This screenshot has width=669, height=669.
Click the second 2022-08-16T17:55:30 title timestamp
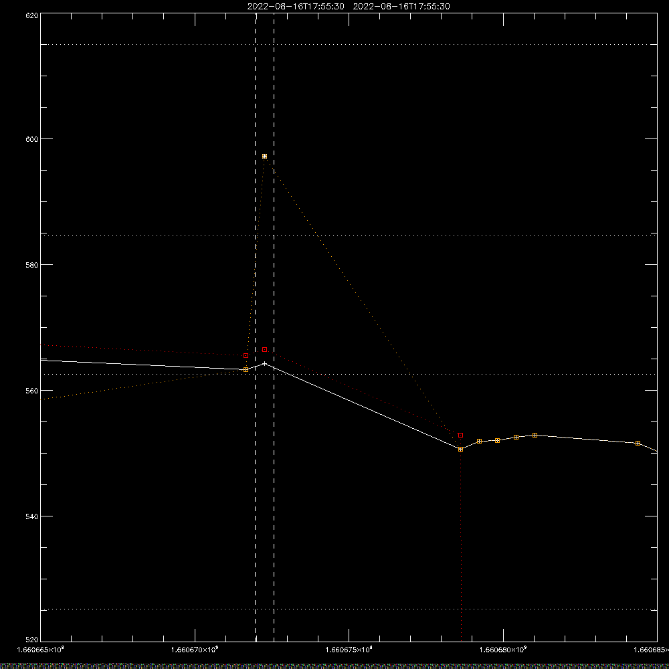click(401, 7)
